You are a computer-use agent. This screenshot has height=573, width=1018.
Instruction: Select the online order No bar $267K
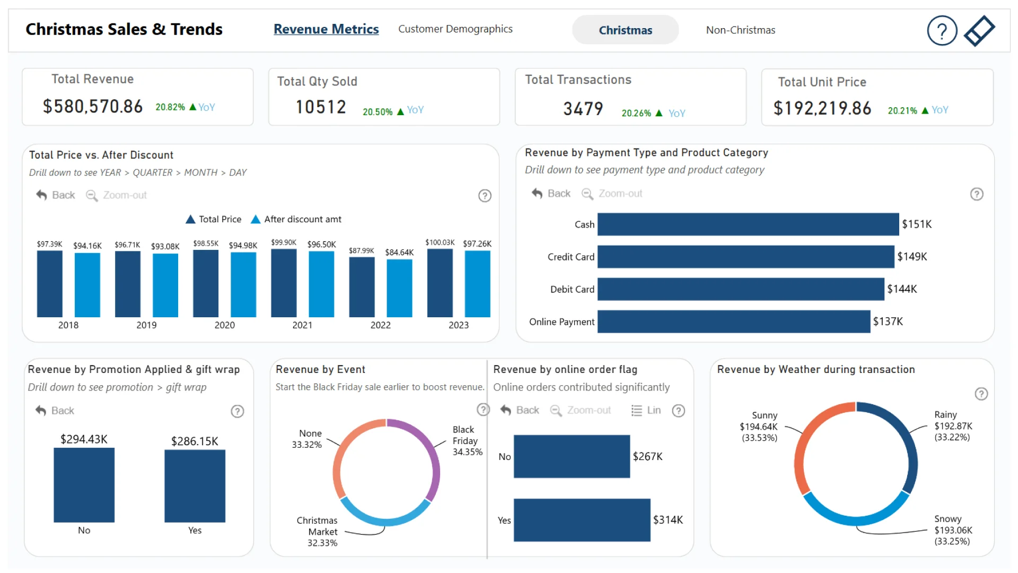pyautogui.click(x=572, y=456)
